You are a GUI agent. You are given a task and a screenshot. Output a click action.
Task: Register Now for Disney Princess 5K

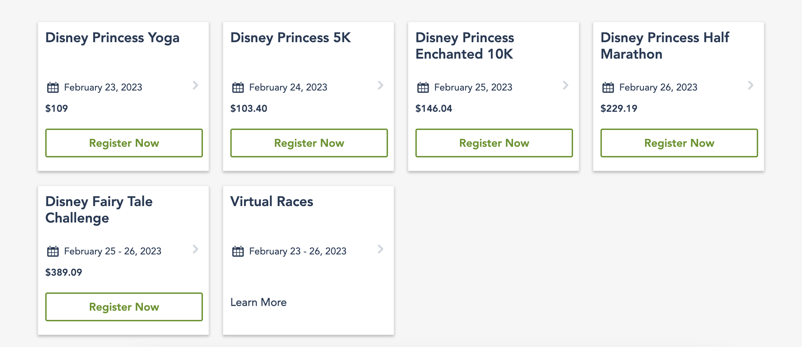point(309,143)
